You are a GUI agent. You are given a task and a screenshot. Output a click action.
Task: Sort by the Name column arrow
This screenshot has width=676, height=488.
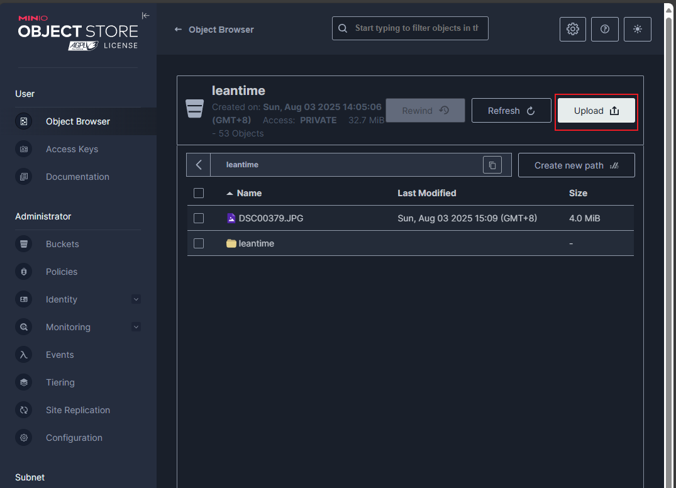tap(230, 194)
